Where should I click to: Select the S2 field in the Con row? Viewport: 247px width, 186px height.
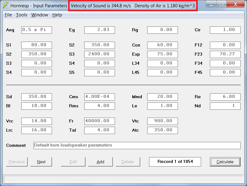[x=99, y=45]
